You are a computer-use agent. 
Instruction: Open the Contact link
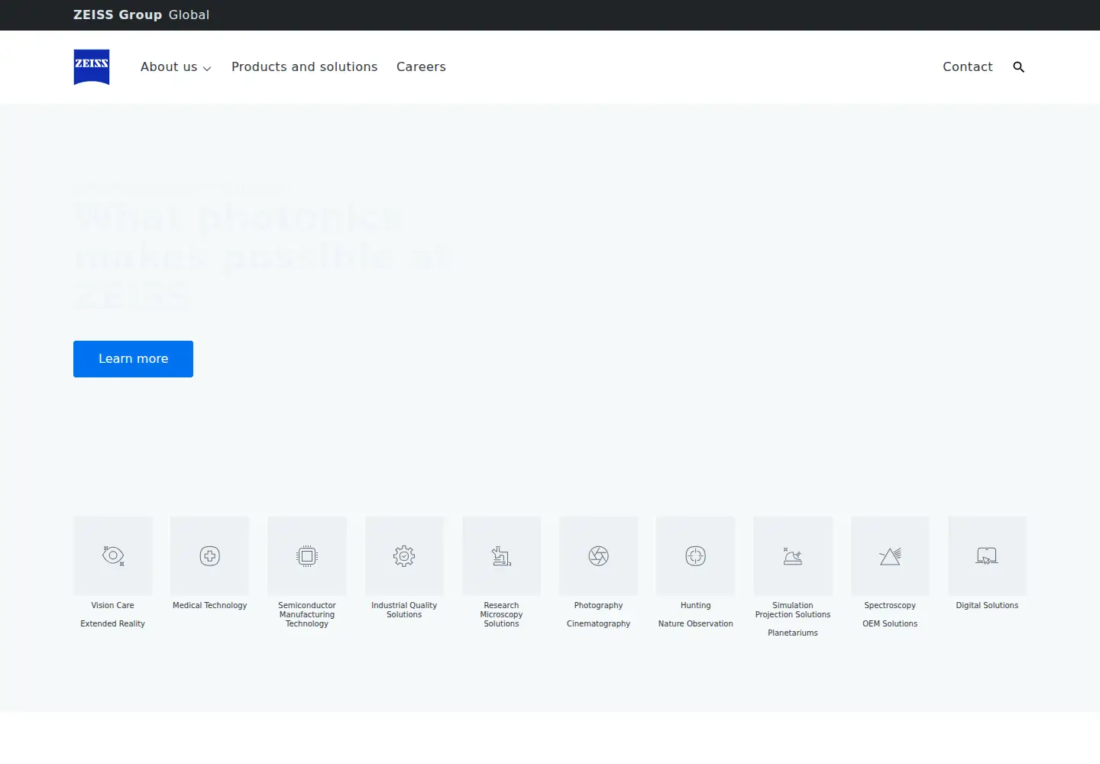968,66
